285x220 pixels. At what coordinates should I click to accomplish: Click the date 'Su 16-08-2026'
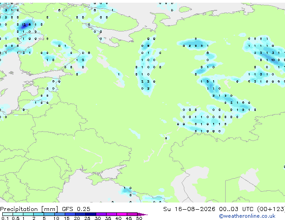pos(189,209)
